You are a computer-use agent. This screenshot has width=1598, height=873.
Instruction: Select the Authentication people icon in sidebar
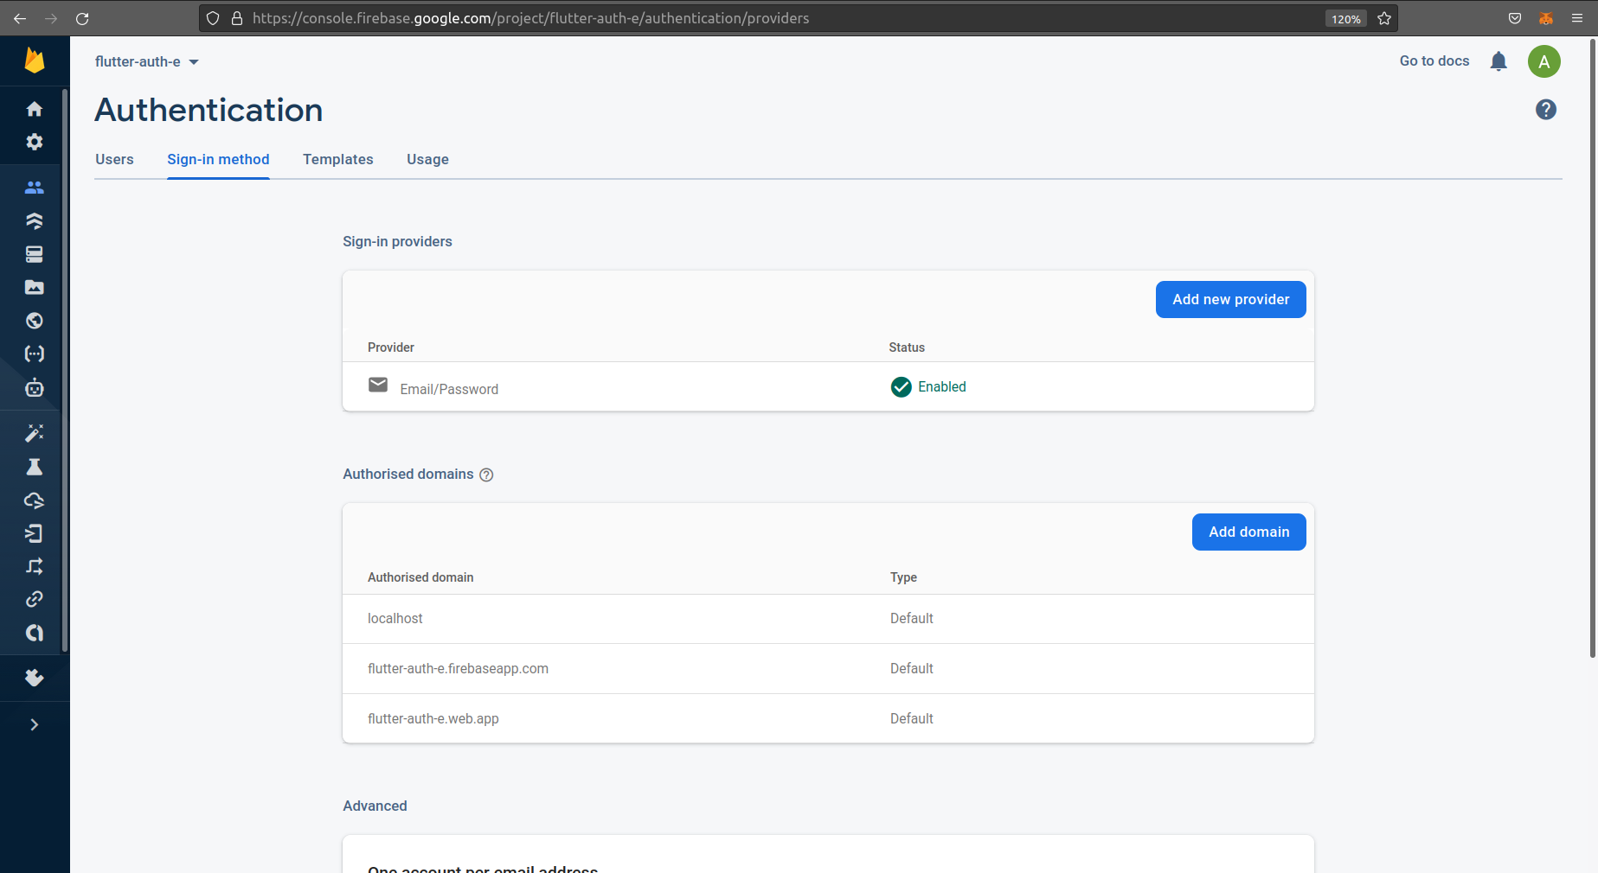[35, 188]
